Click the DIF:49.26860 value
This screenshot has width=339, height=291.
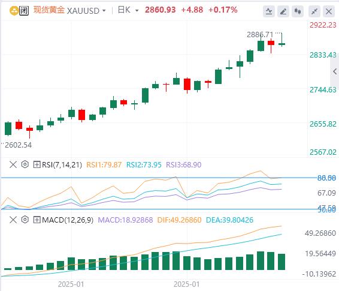coord(180,220)
